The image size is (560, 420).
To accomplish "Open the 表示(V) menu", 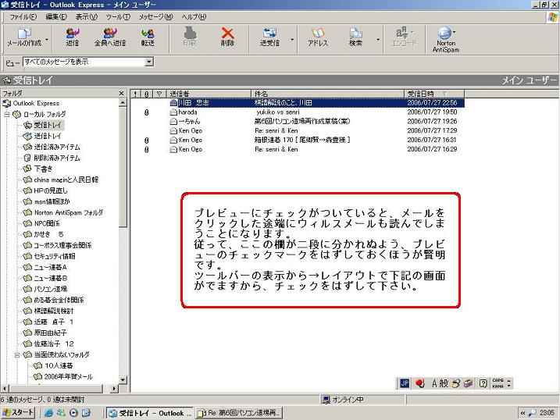I will click(86, 16).
